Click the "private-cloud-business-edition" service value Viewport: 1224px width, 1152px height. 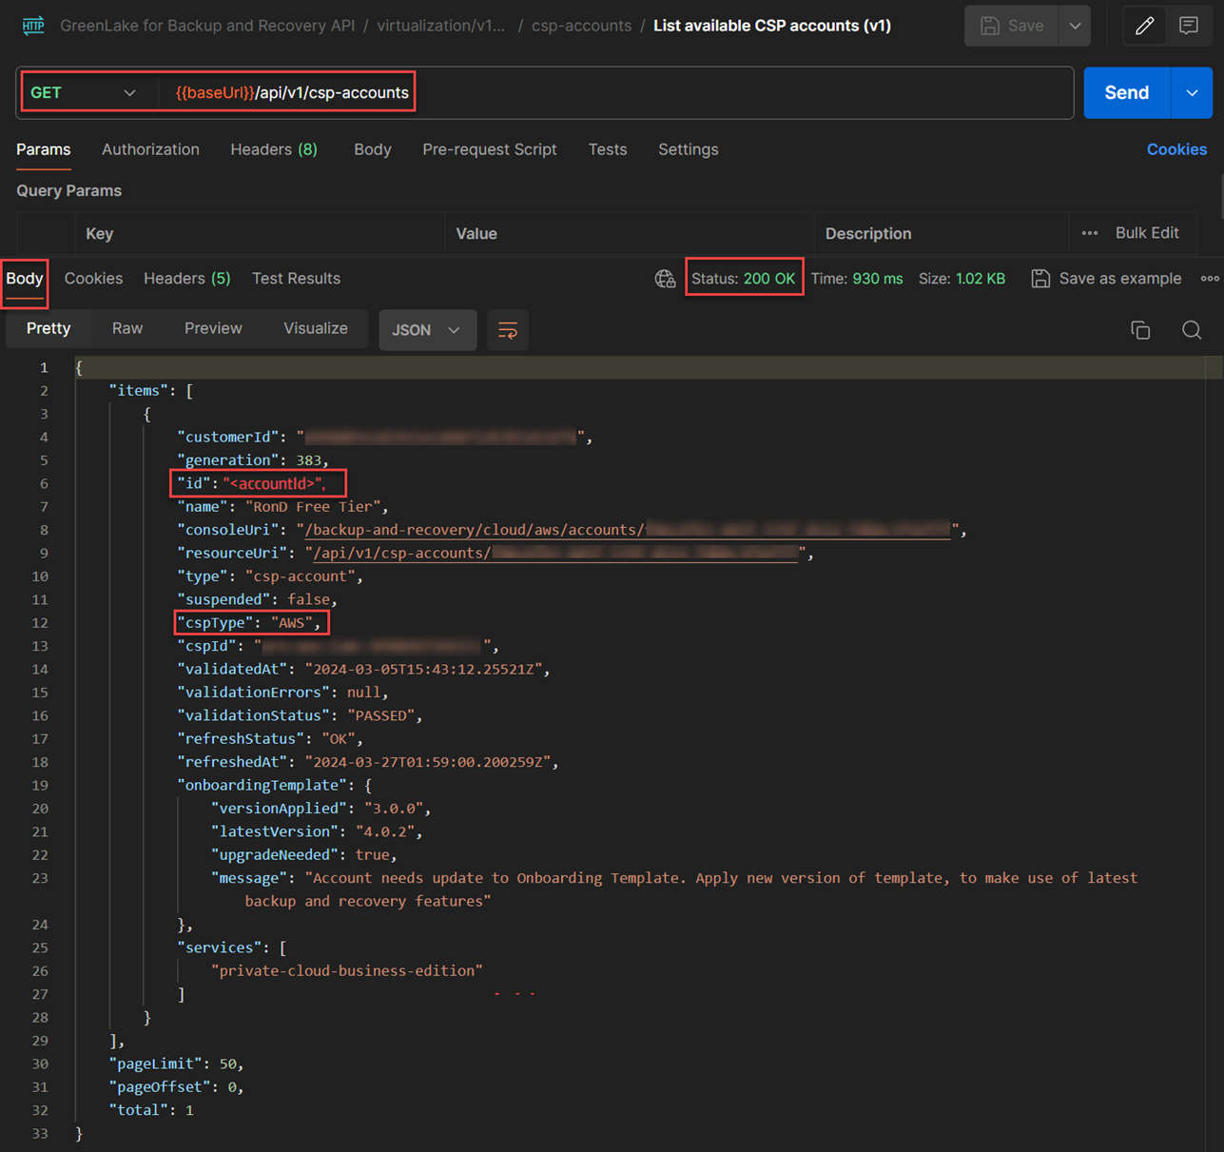tap(347, 970)
